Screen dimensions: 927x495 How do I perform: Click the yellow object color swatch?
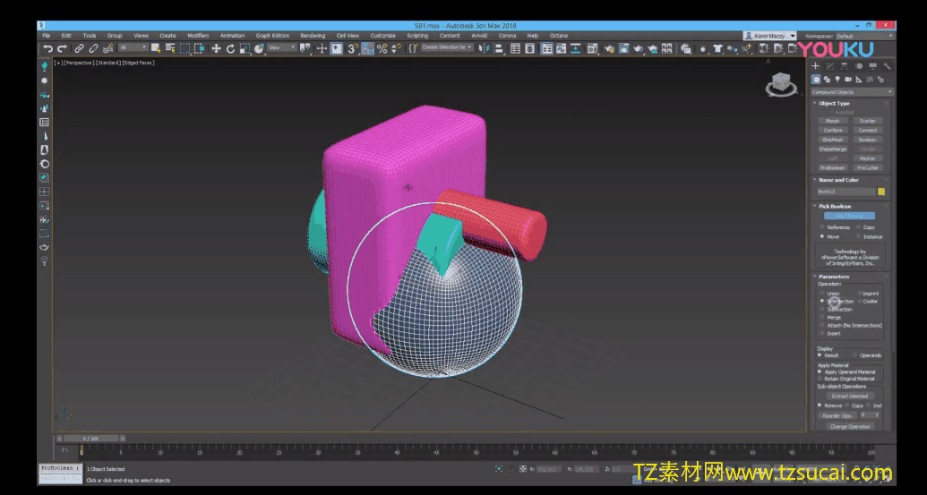tap(881, 192)
